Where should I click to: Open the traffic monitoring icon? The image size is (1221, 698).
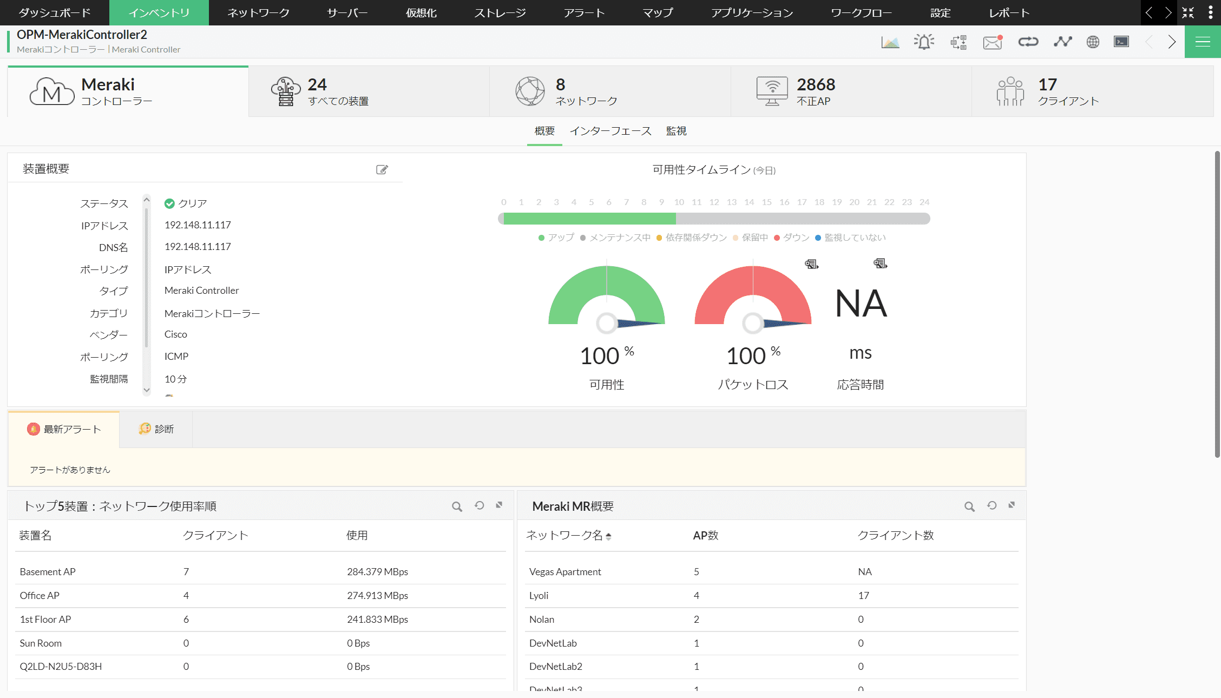tap(1062, 42)
